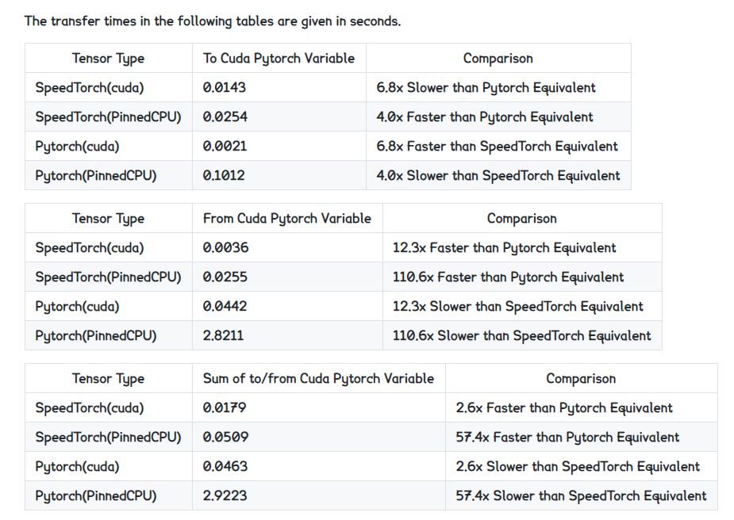This screenshot has height=520, width=734.
Task: Select the 0.0254 transfer time cell
Action: click(225, 117)
